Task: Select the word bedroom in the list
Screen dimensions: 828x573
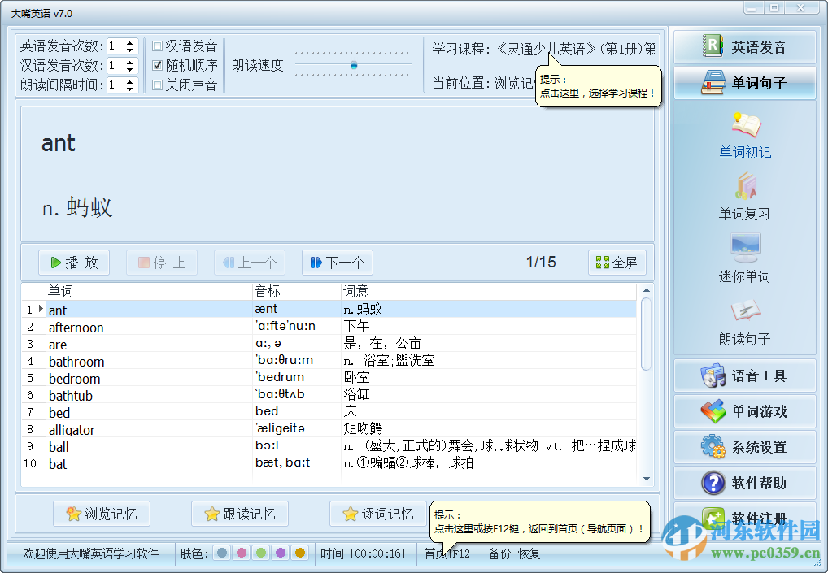Action: (74, 378)
